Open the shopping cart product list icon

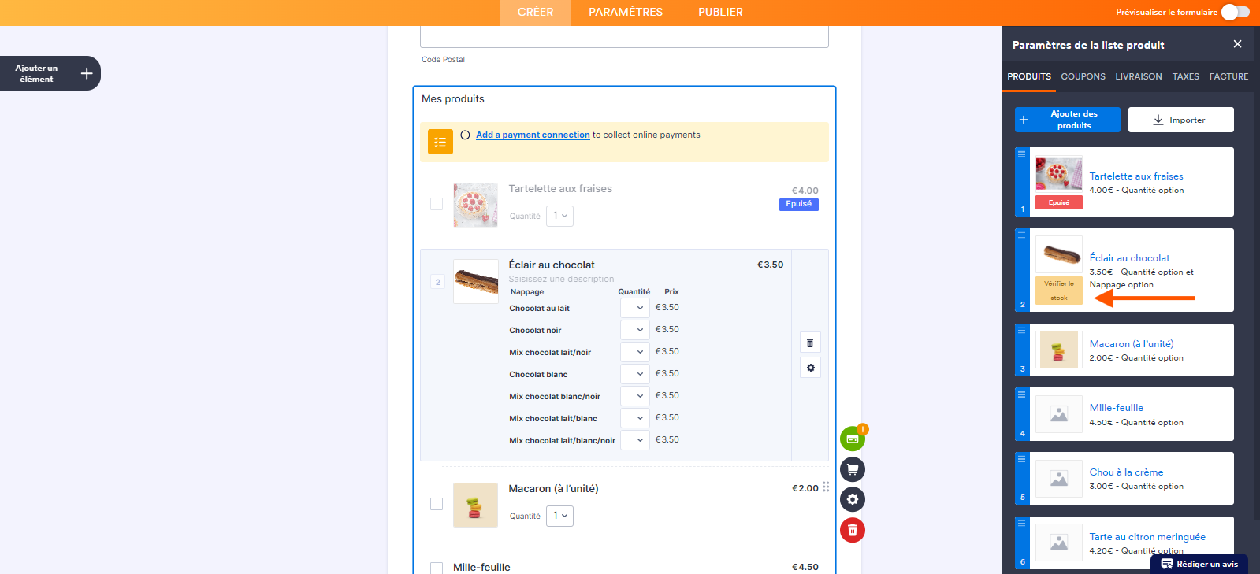point(852,469)
